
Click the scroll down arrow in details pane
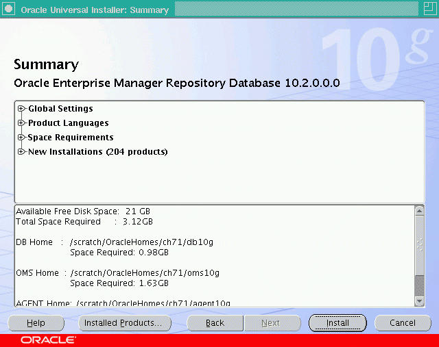tap(419, 301)
